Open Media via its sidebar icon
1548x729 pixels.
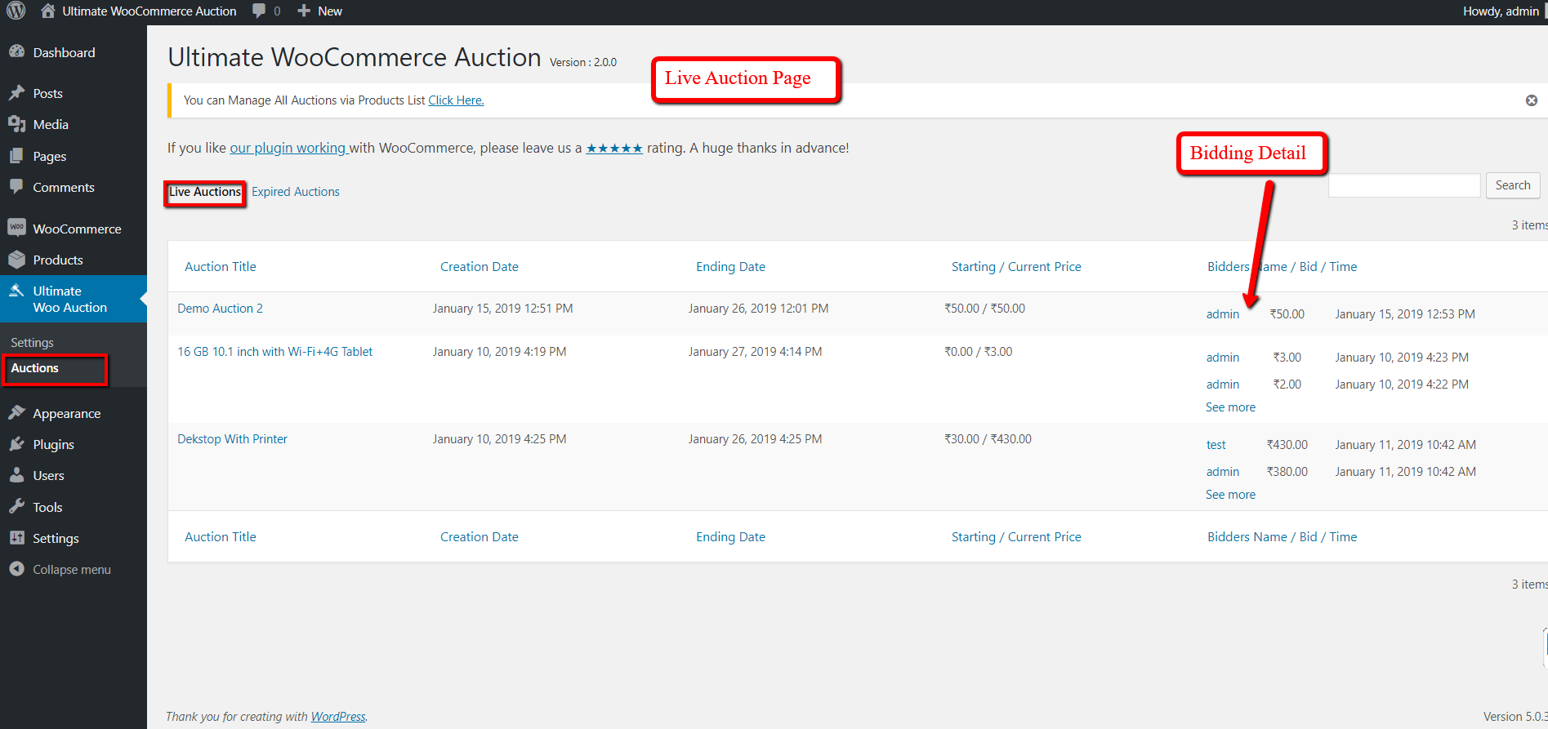(16, 124)
